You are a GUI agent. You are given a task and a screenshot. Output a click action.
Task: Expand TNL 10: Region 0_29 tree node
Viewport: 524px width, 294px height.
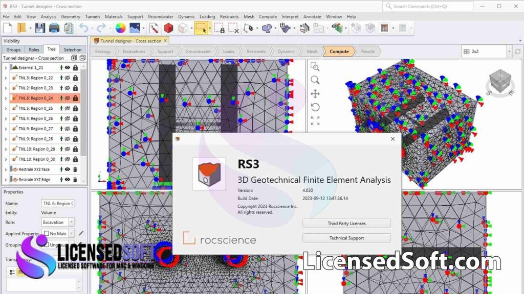(6, 149)
